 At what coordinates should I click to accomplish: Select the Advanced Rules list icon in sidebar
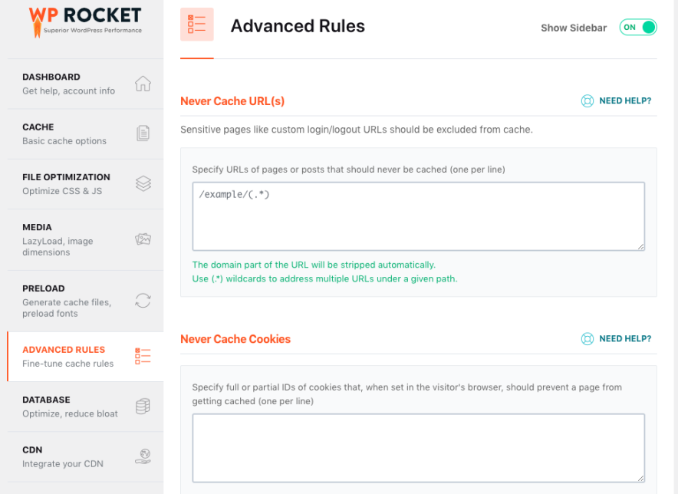point(143,356)
